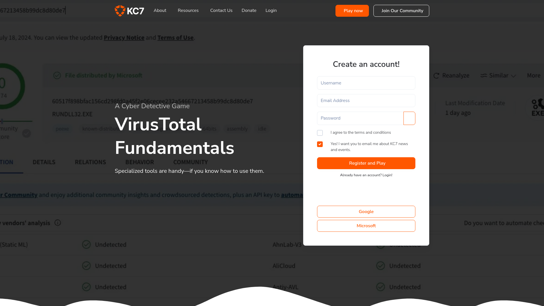Toggle password visibility eye icon
The image size is (544, 306).
[409, 118]
